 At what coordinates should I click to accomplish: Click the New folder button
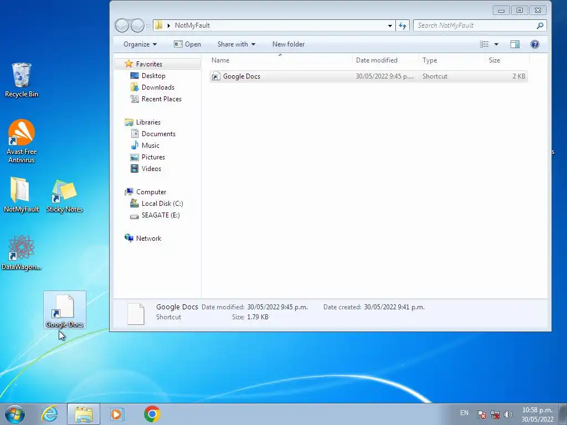288,44
